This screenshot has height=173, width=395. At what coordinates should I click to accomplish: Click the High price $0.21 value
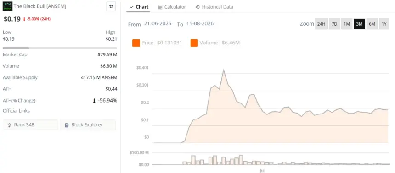(x=111, y=39)
